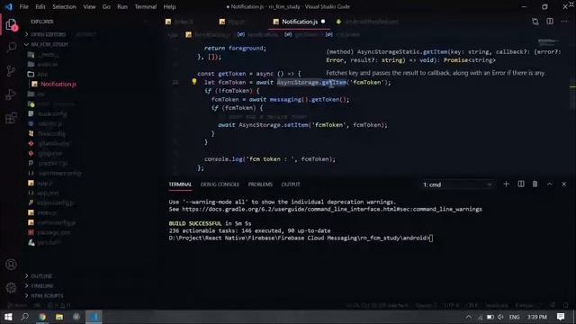576x324 pixels.
Task: Open the Go menu
Action: 106,6
